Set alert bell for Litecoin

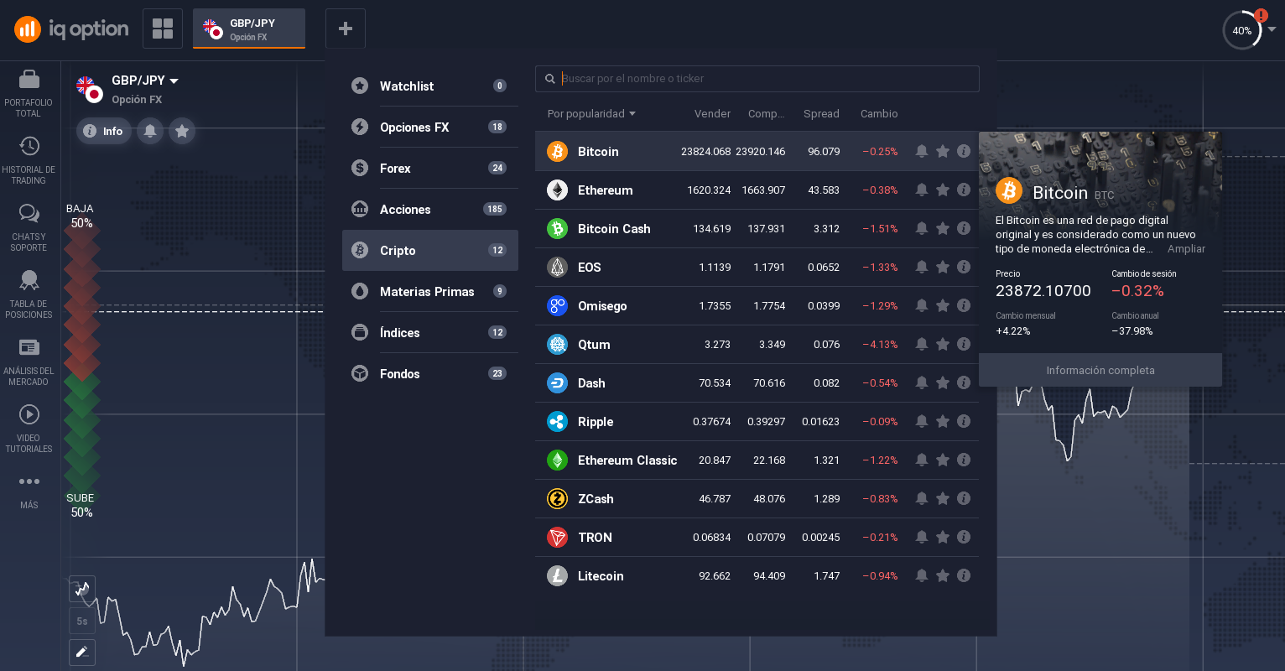coord(922,576)
